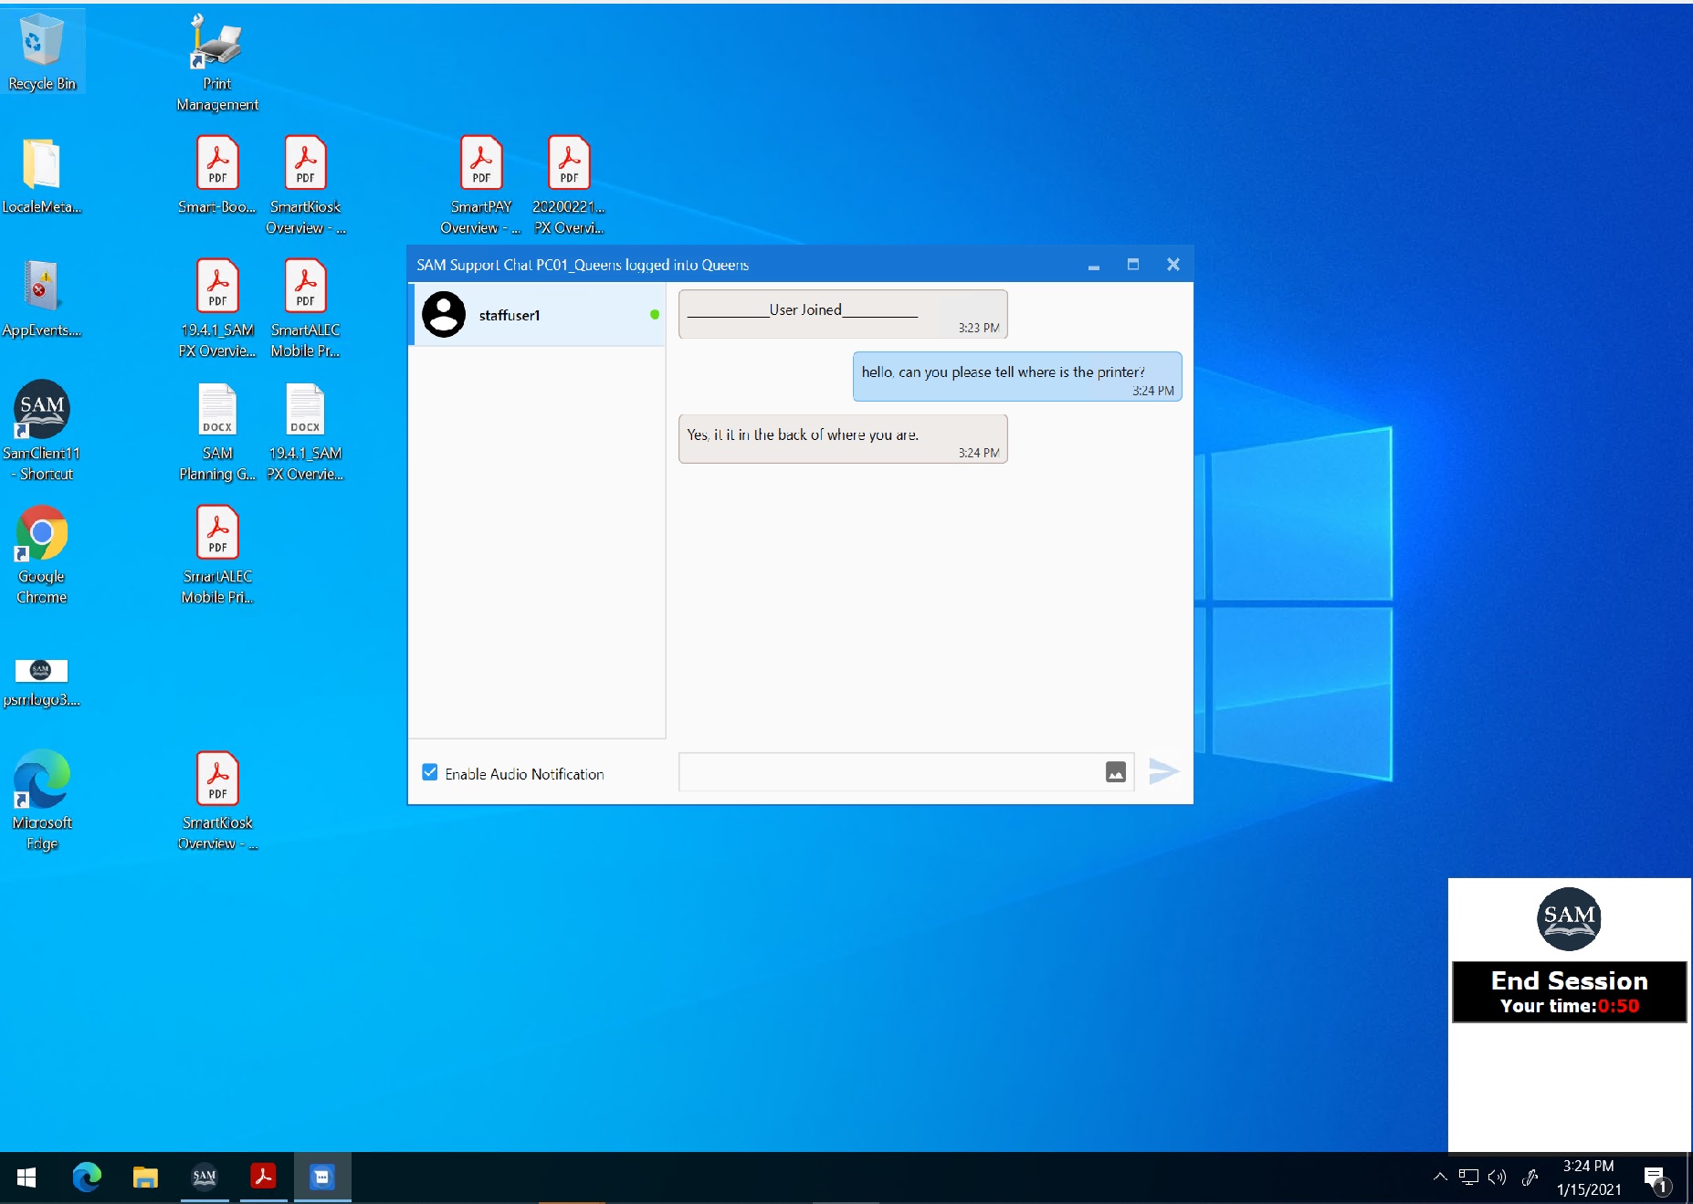Click the chat message input field
Viewport: 1693px width, 1204px height.
[x=889, y=772]
